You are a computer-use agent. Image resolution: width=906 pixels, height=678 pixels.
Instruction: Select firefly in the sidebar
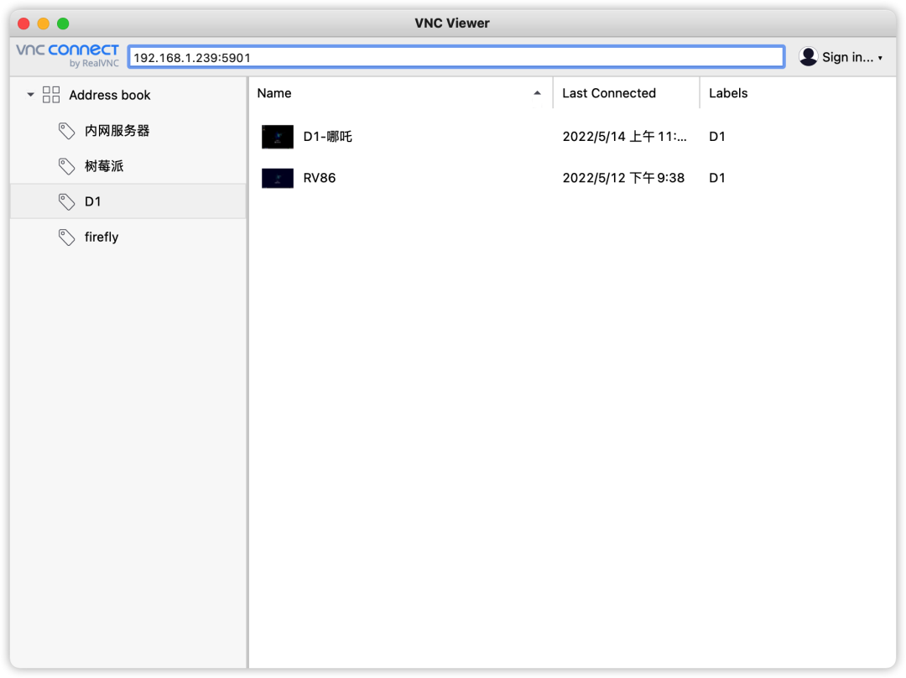coord(101,237)
